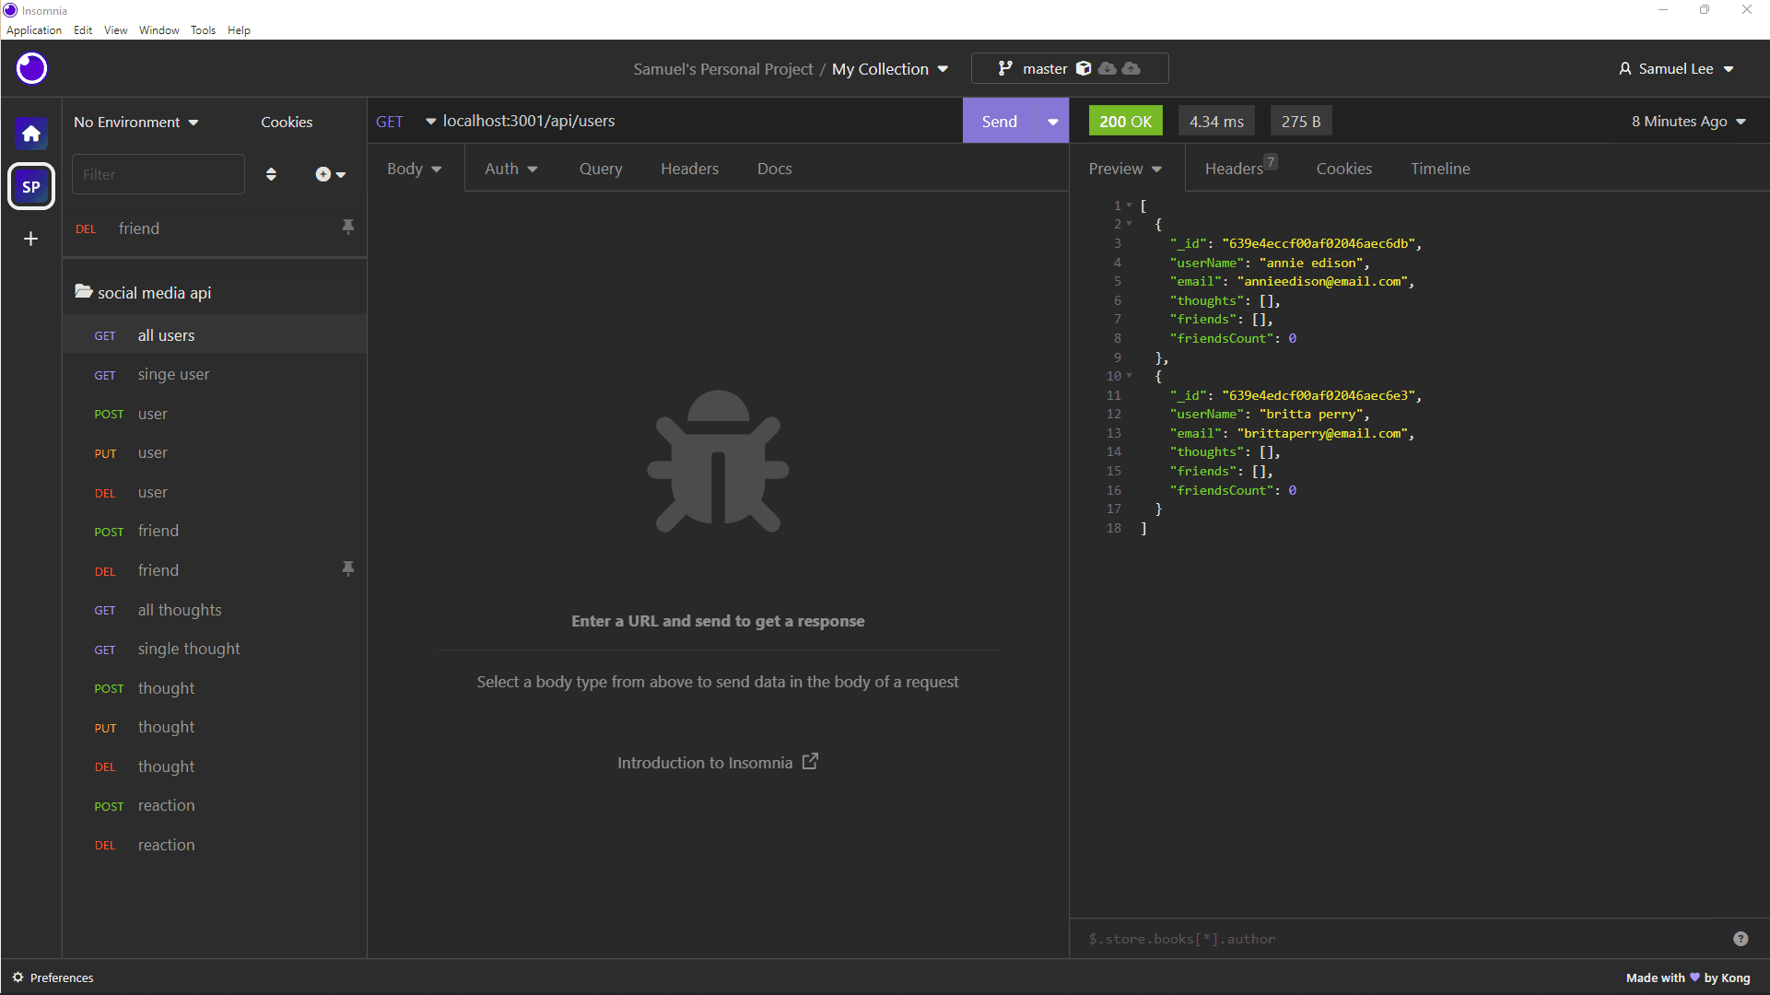The height and width of the screenshot is (995, 1770).
Task: Open the Samuel Lee account menu
Action: (1677, 69)
